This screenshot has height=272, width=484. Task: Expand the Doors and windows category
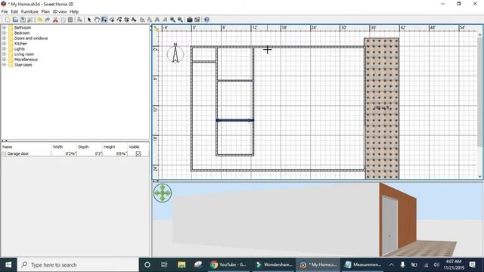pyautogui.click(x=4, y=39)
